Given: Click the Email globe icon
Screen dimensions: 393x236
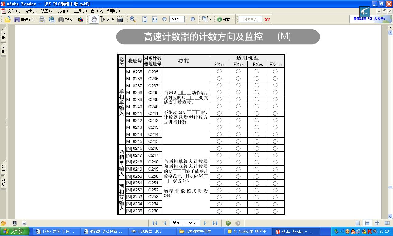Looking at the screenshot, I should pos(52,19).
